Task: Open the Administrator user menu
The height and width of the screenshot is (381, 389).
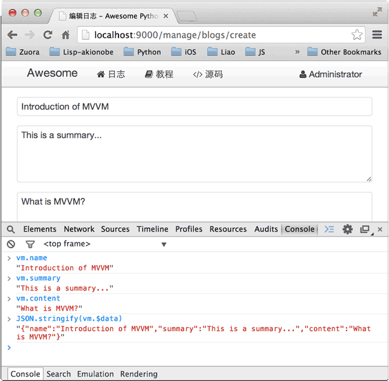Action: pos(331,74)
